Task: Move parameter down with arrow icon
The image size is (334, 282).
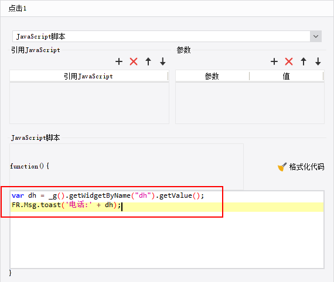Action: pyautogui.click(x=318, y=61)
